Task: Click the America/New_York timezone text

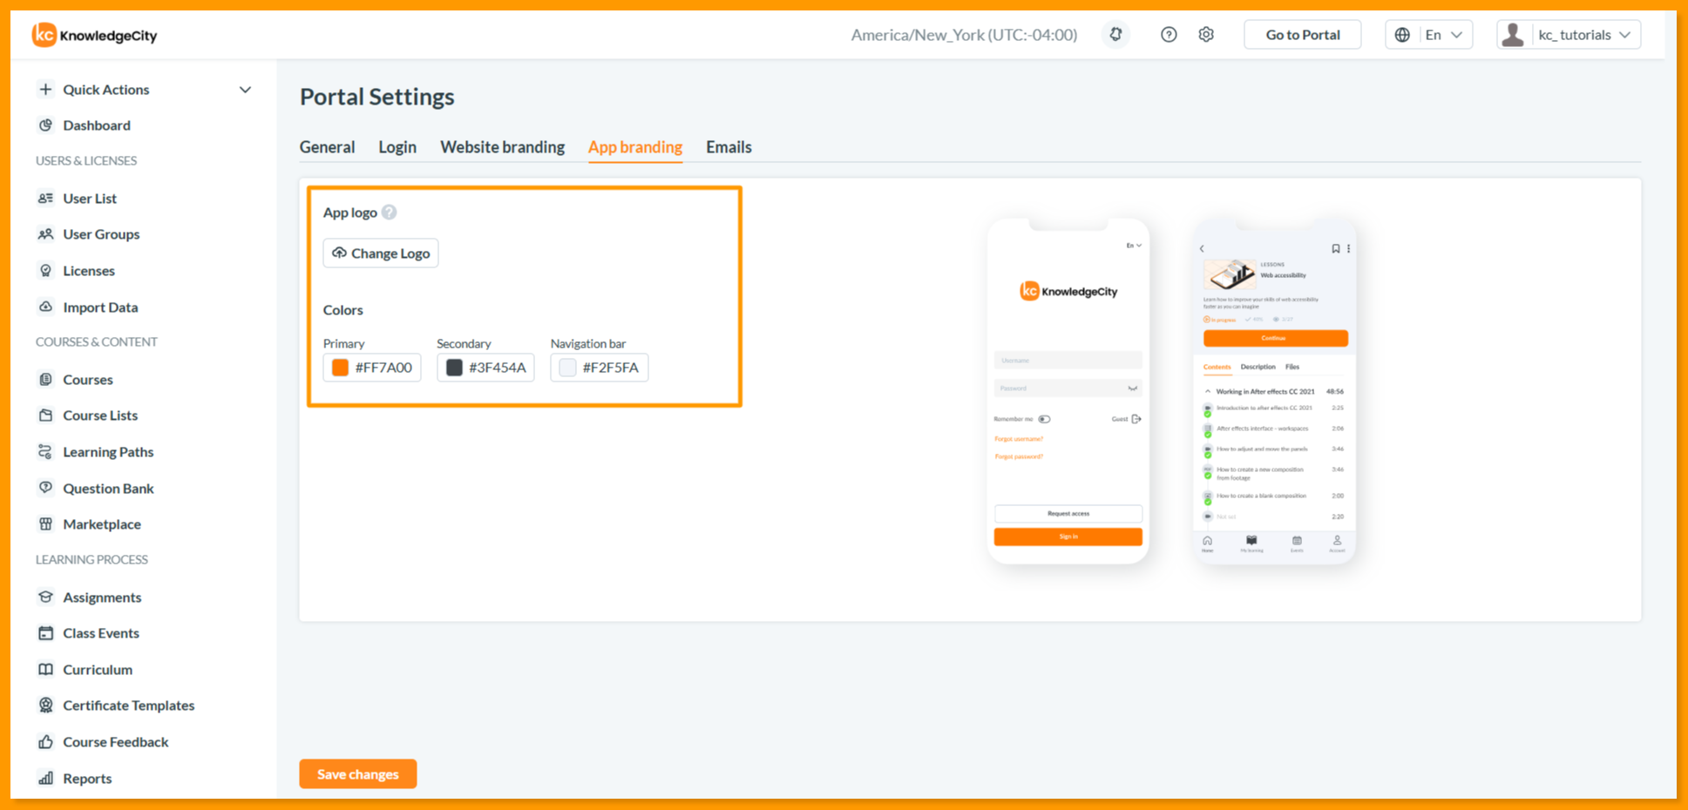Action: point(964,35)
